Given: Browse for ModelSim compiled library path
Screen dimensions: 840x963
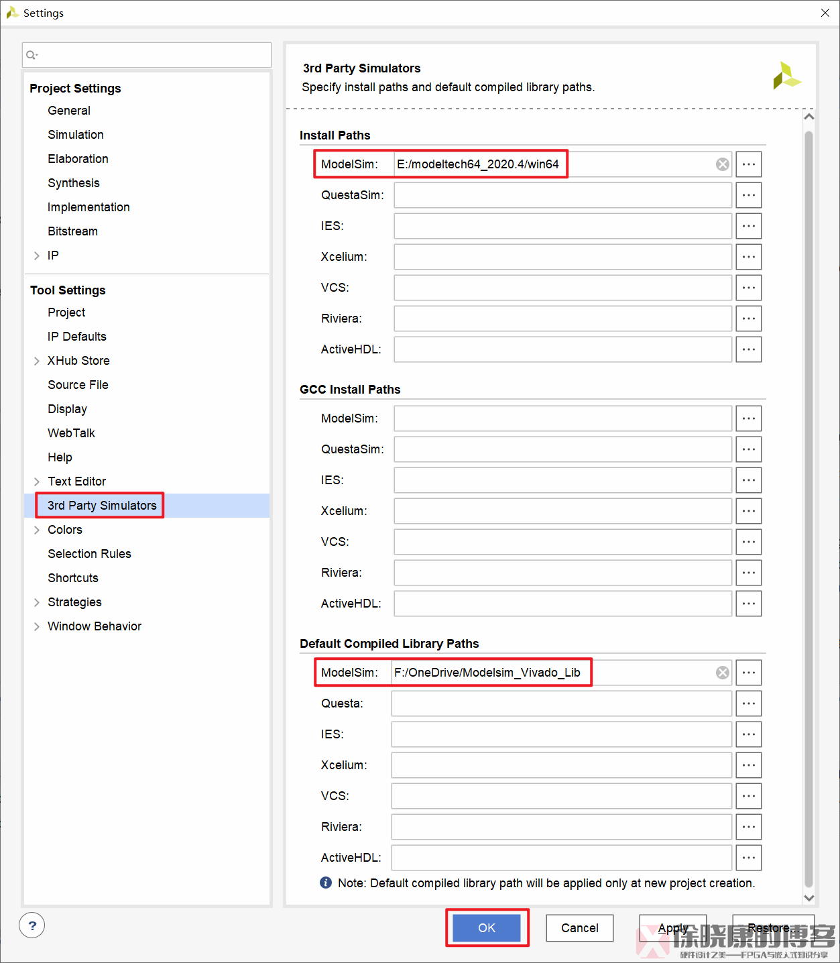Looking at the screenshot, I should tap(749, 673).
